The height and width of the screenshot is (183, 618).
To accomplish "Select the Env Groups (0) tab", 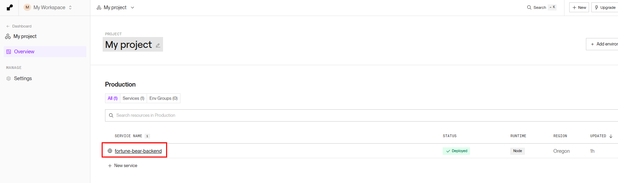I will tap(163, 98).
